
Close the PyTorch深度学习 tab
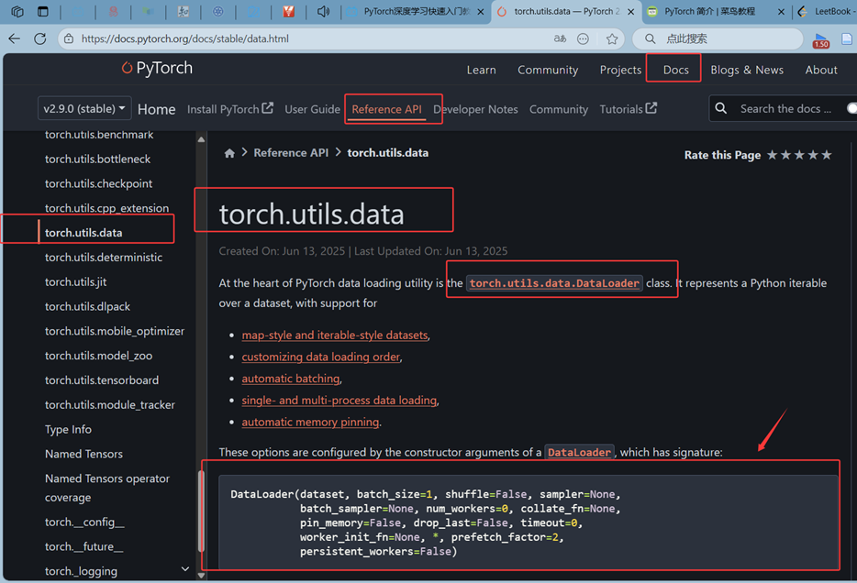481,12
